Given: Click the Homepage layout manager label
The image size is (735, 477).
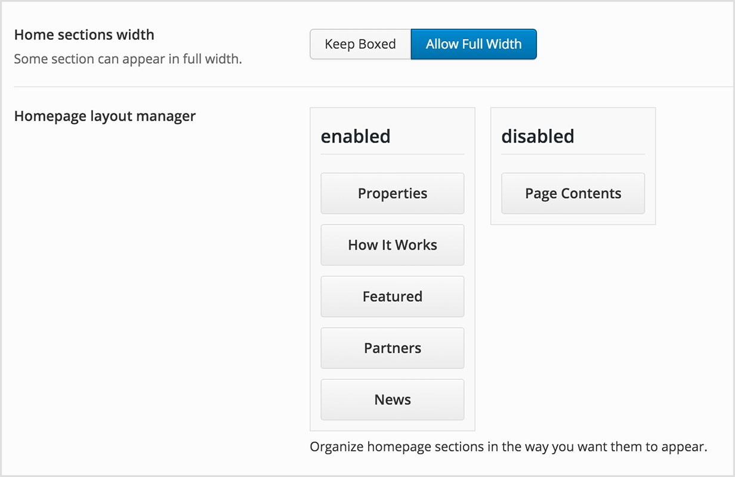Looking at the screenshot, I should (x=105, y=116).
